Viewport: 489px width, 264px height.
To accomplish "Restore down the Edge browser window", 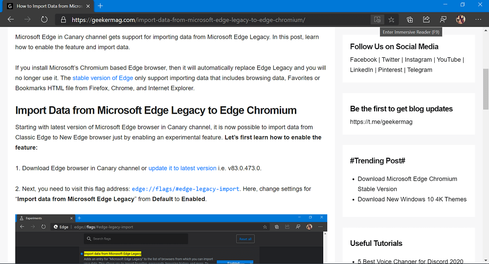I will tap(463, 5).
